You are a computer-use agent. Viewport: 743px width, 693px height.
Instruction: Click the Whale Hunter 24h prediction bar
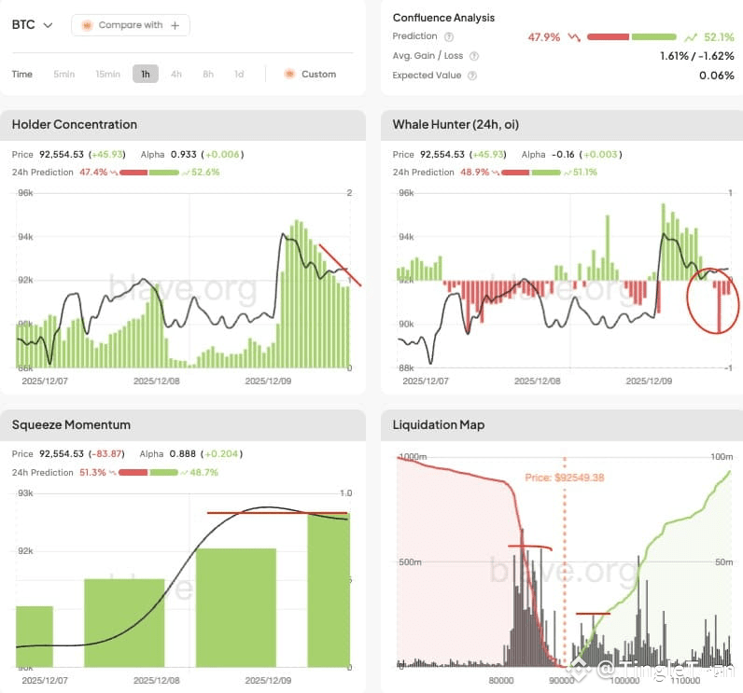(531, 173)
